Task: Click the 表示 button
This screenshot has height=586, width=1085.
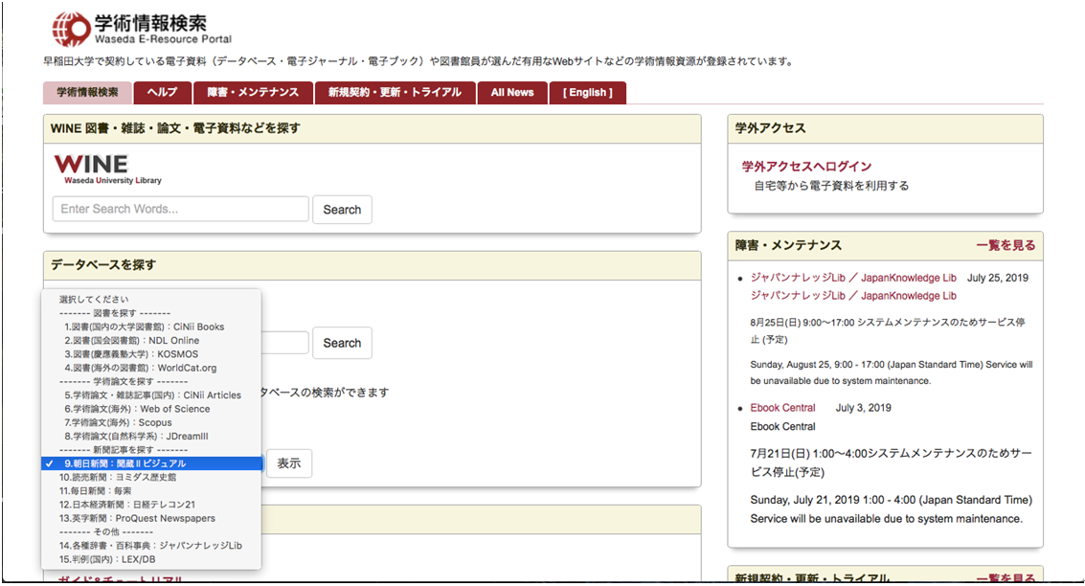Action: click(289, 463)
